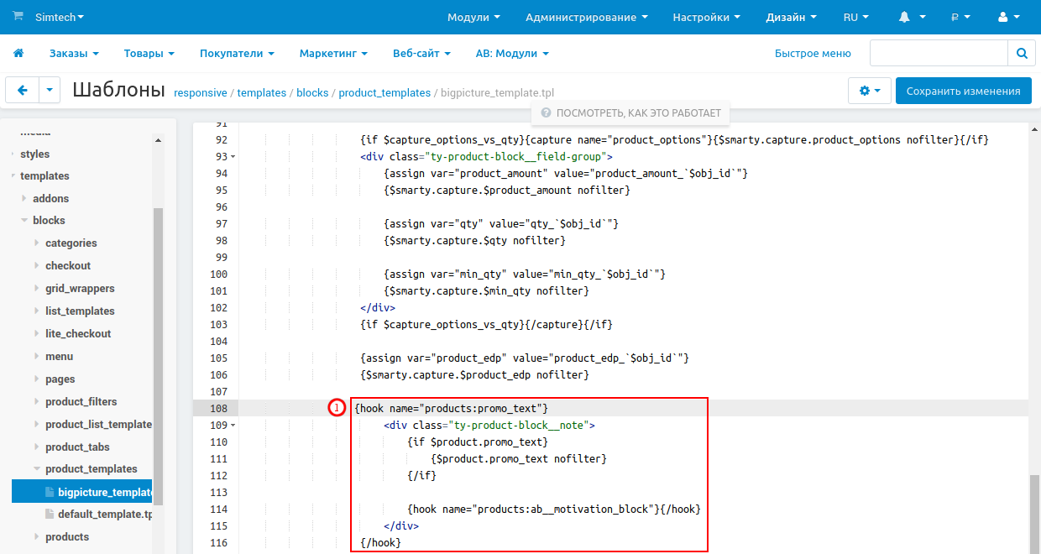Open the RU language dropdown
The width and height of the screenshot is (1041, 554).
(x=855, y=17)
